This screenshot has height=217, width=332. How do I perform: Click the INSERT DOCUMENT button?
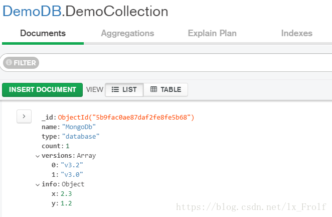tap(42, 90)
